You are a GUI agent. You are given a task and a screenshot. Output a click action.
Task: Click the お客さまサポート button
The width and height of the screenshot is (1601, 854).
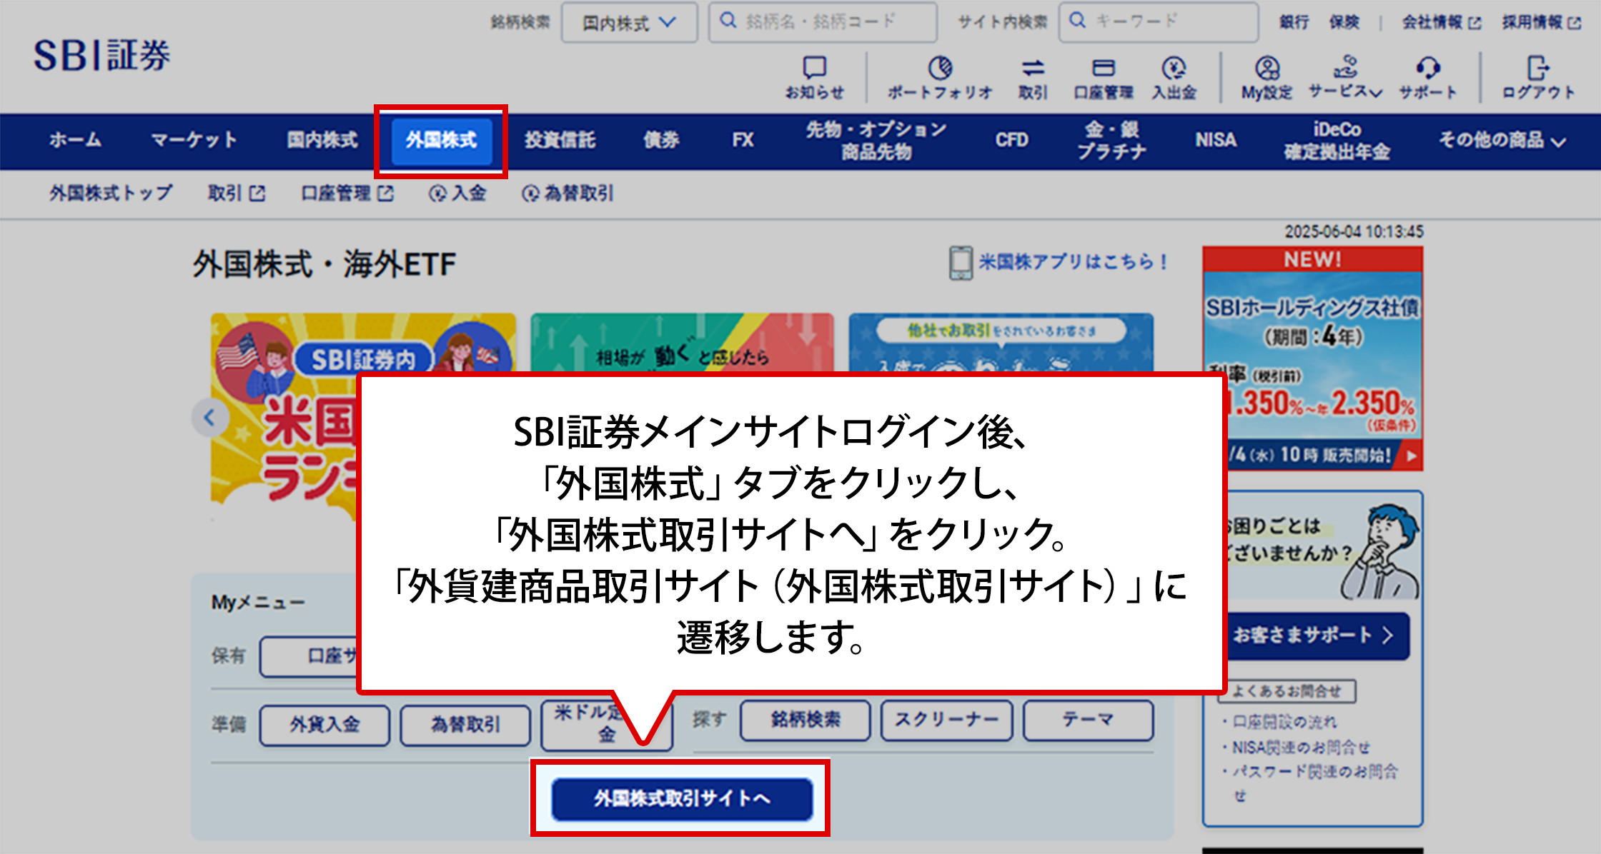click(x=1317, y=636)
